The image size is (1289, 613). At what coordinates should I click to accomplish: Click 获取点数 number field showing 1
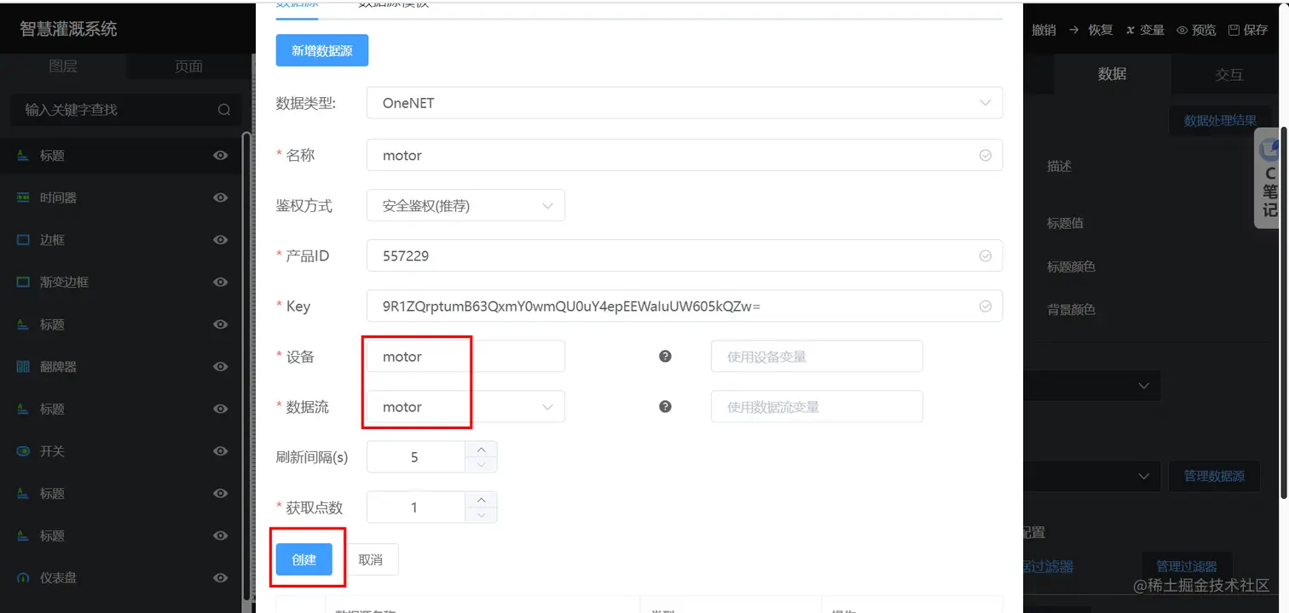(415, 507)
